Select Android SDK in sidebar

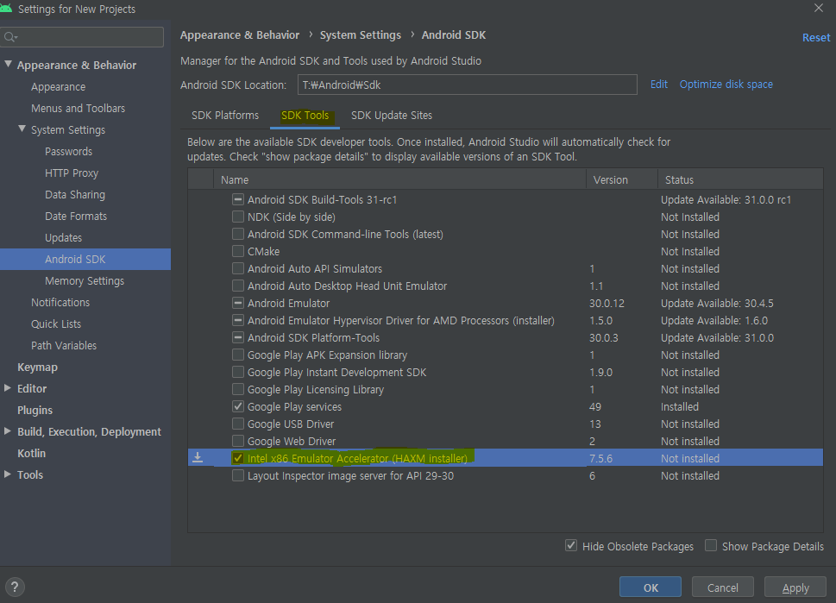(x=85, y=259)
